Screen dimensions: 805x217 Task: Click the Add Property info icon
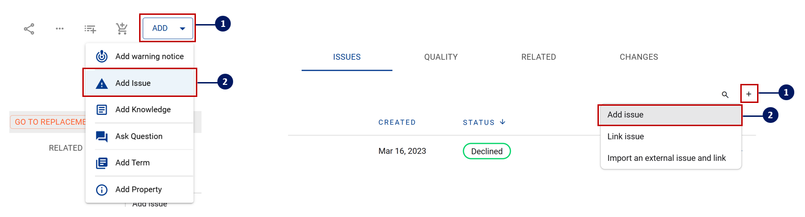[x=102, y=190]
